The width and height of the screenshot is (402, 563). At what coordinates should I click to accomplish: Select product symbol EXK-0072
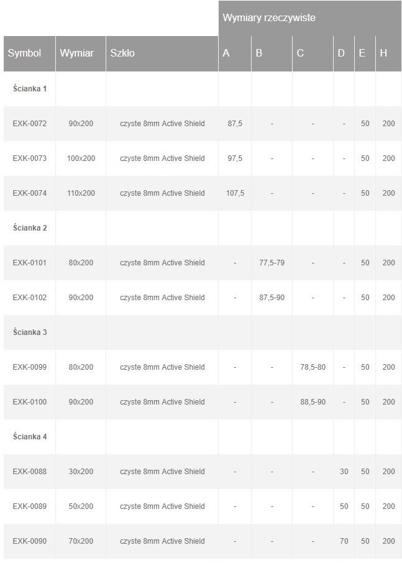coord(30,124)
